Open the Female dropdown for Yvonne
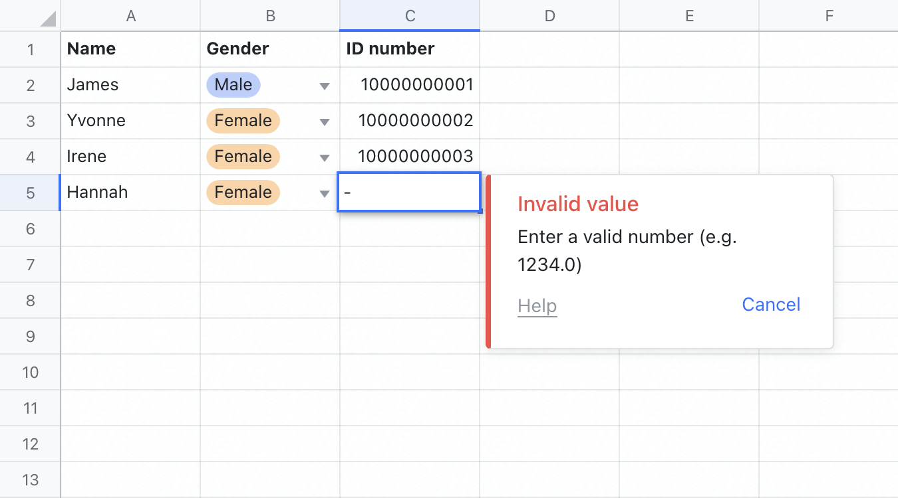 pos(324,120)
